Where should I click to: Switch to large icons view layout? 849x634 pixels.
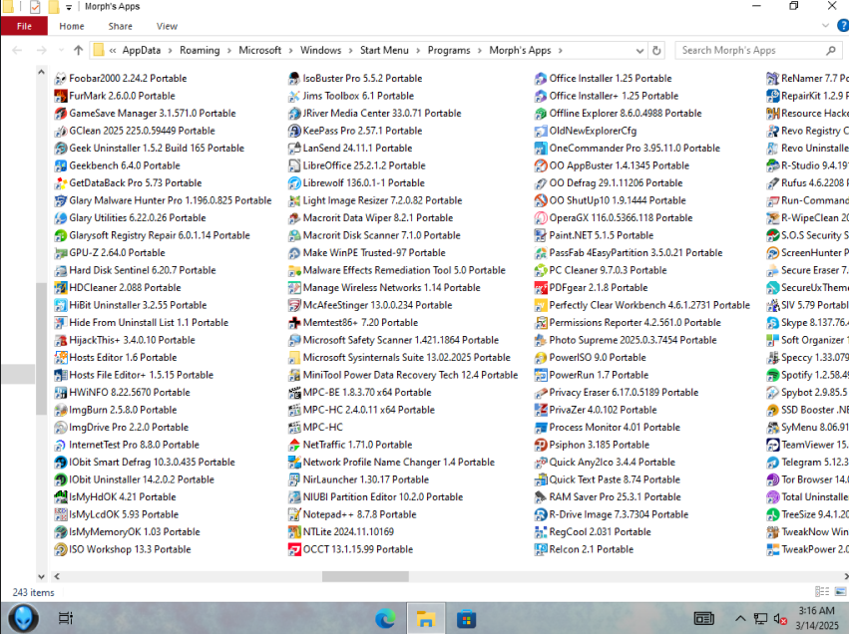click(840, 592)
